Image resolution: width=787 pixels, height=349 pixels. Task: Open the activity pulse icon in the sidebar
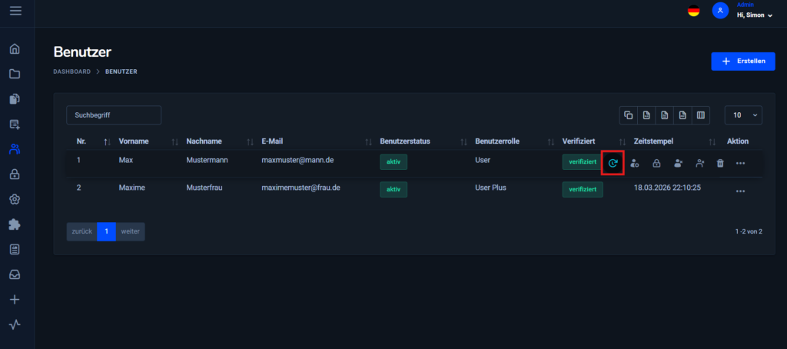click(15, 324)
